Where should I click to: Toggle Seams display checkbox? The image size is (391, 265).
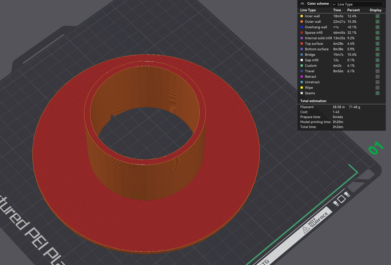tap(377, 93)
